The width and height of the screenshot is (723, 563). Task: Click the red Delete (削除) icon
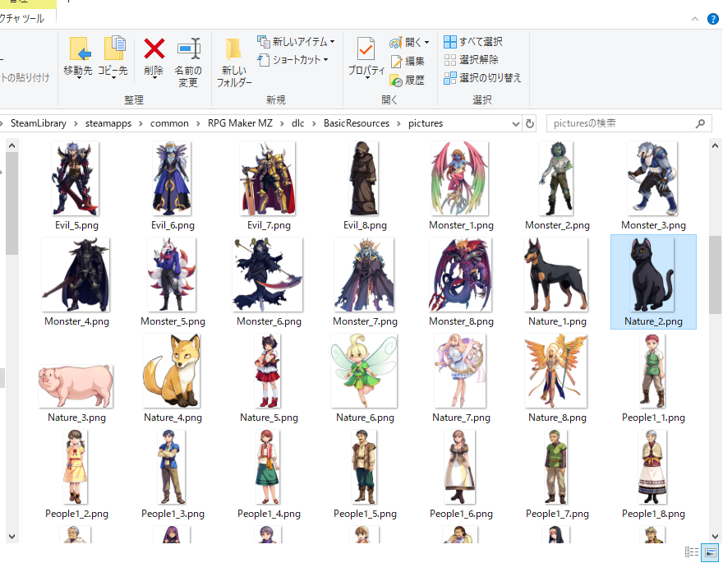154,48
